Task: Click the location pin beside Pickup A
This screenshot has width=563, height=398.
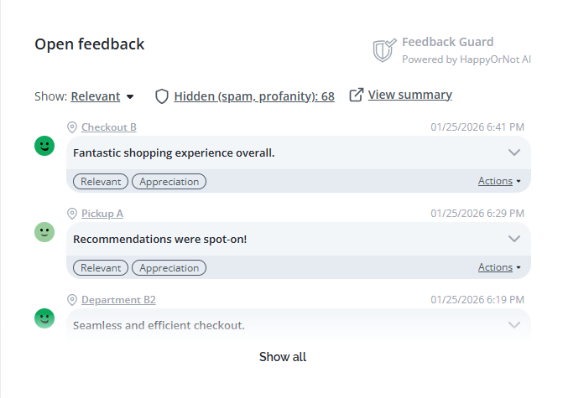Action: pyautogui.click(x=72, y=214)
